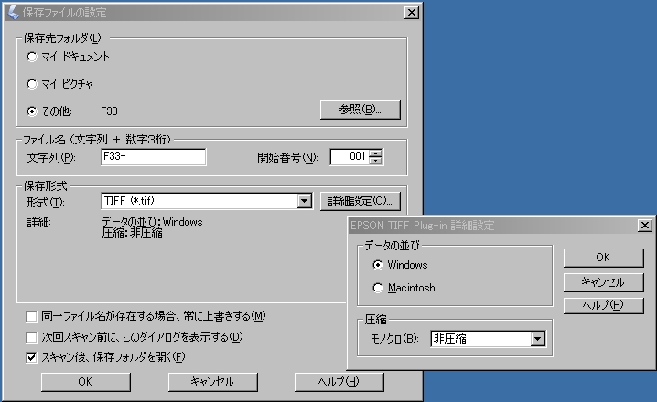Click the scanner icon in the title bar
The height and width of the screenshot is (402, 657).
tap(13, 13)
